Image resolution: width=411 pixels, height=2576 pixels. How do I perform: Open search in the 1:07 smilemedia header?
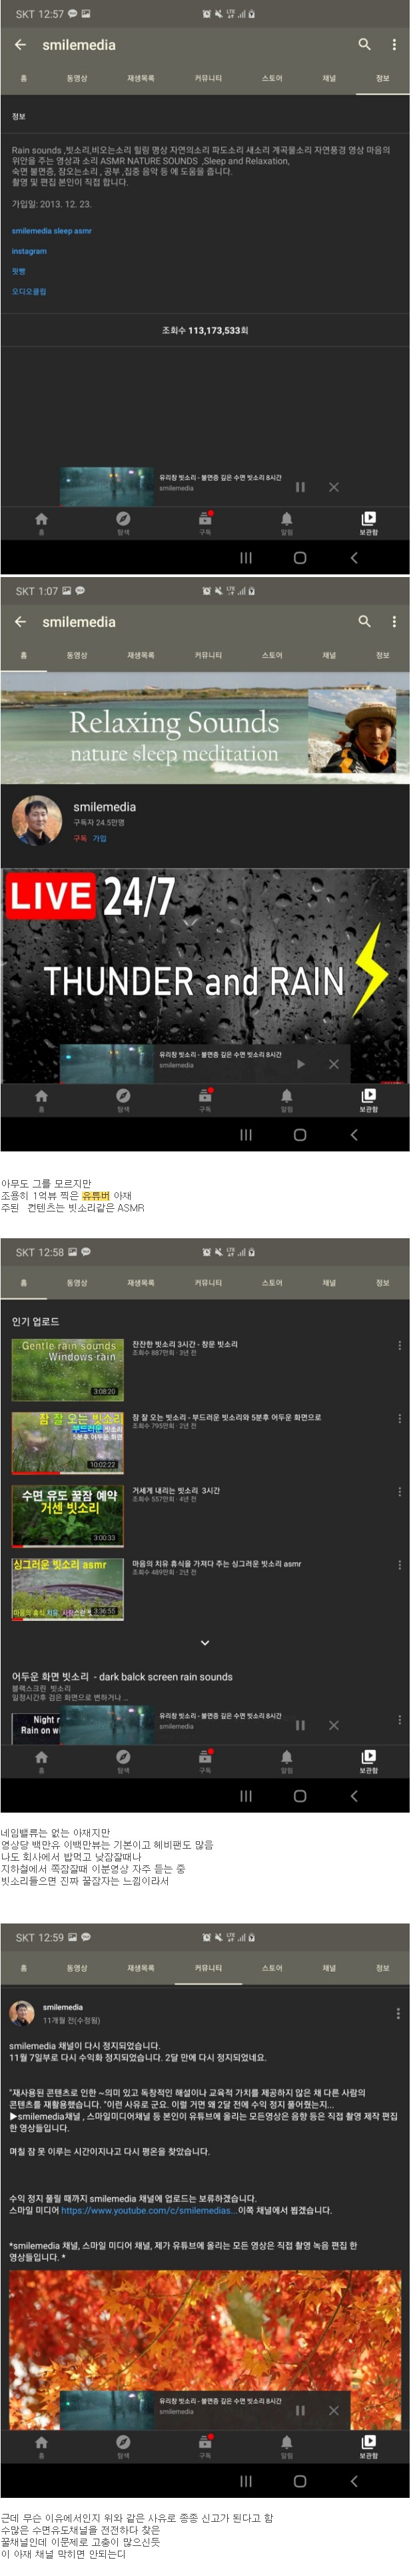click(364, 622)
